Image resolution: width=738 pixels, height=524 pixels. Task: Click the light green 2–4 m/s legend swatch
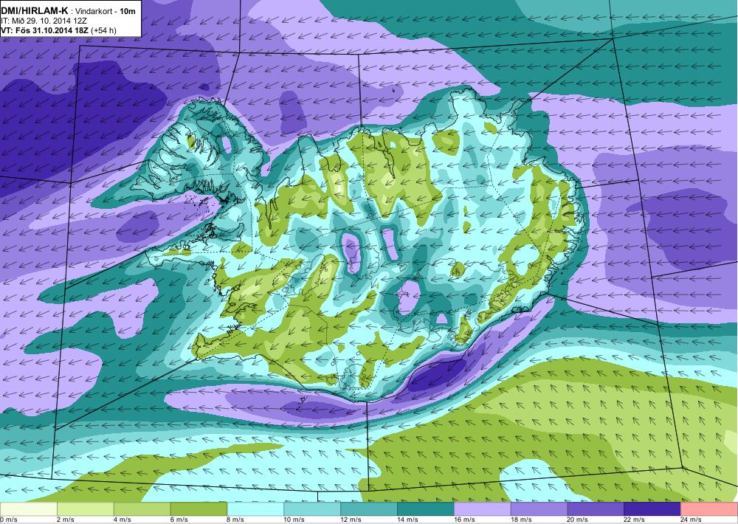pos(85,509)
